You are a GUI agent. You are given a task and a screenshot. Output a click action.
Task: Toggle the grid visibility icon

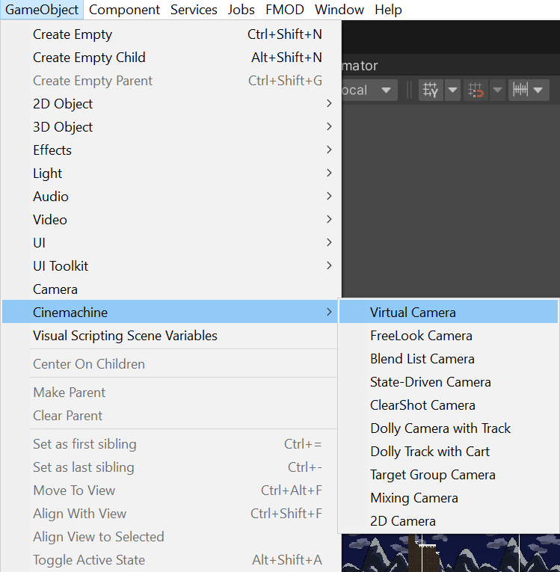click(431, 90)
